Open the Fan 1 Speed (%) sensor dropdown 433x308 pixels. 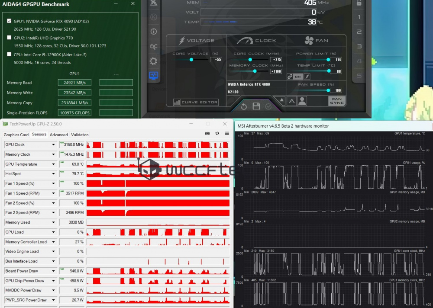point(53,183)
